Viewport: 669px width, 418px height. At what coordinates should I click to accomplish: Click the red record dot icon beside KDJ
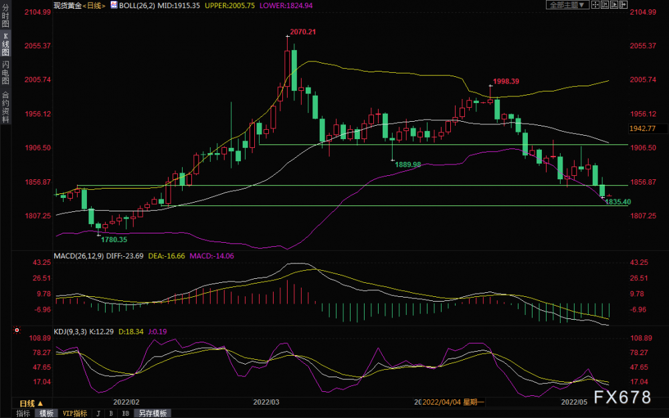[17, 330]
